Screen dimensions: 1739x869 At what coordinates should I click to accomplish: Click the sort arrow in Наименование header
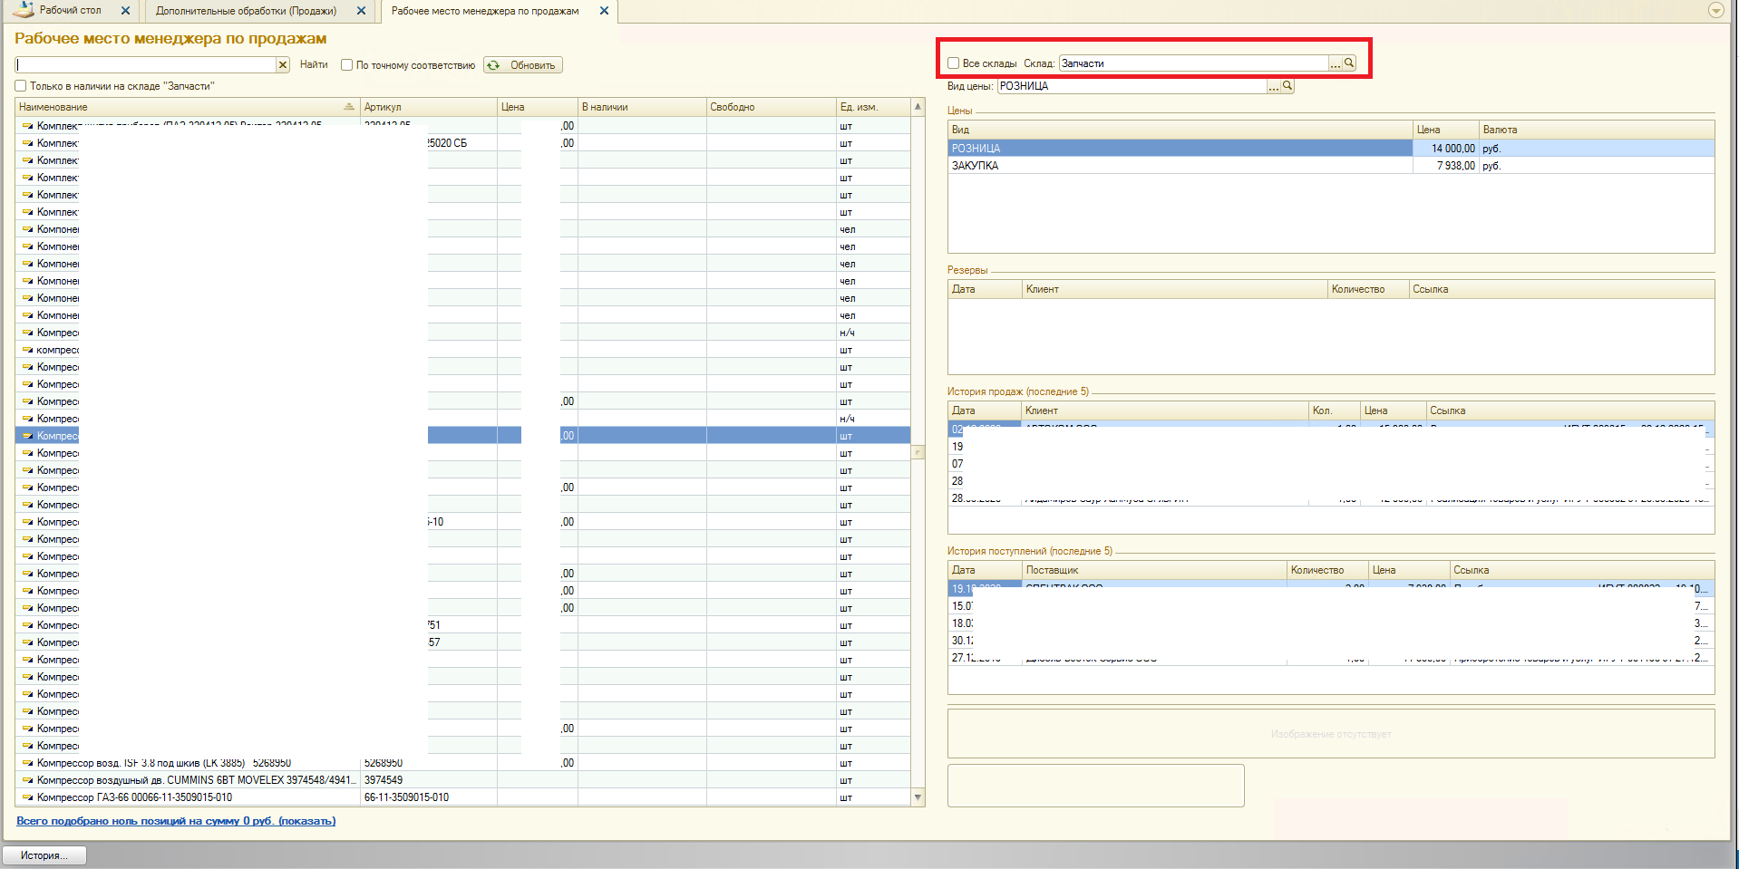[349, 107]
